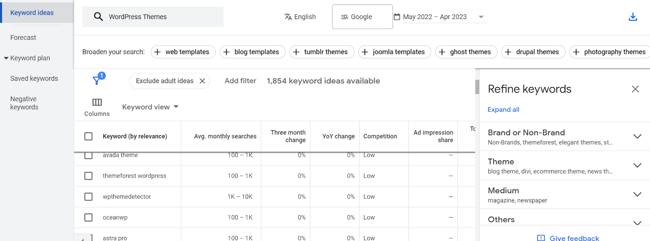This screenshot has height=241, width=650.
Task: Toggle the select-all keywords checkbox
Action: pyautogui.click(x=88, y=136)
